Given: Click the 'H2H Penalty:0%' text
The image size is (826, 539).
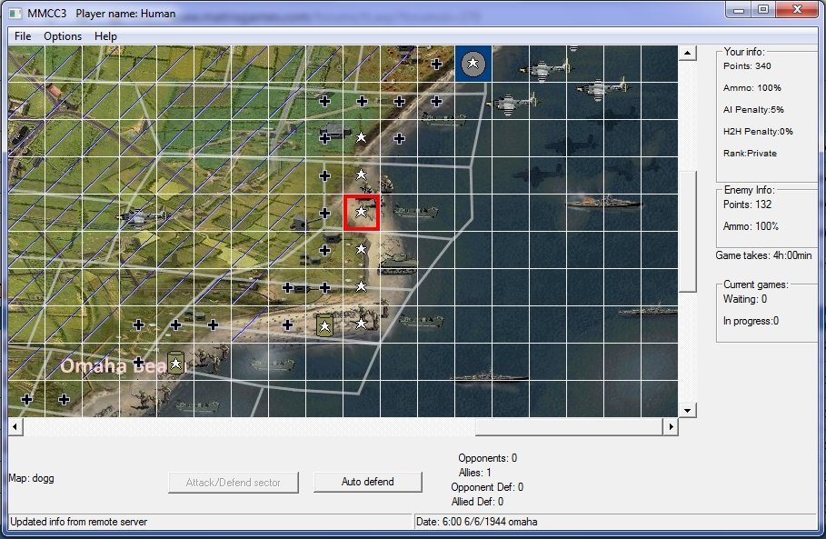Looking at the screenshot, I should pyautogui.click(x=758, y=132).
